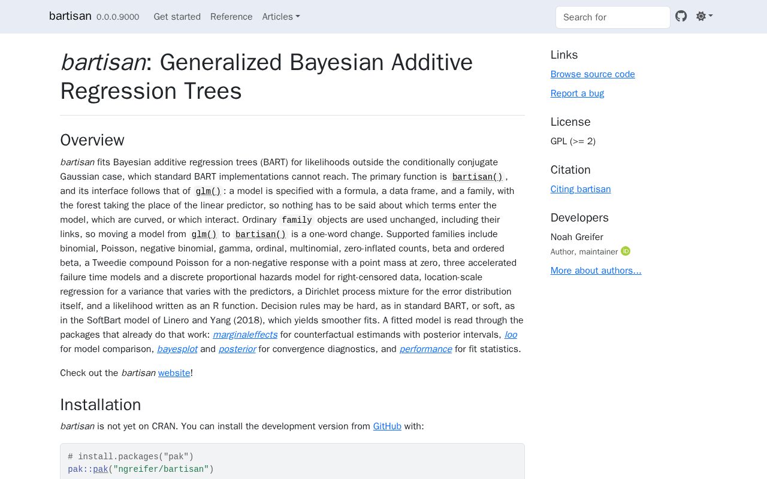Image resolution: width=767 pixels, height=479 pixels.
Task: Open glm() link before 'to bartisan()'
Action: click(204, 234)
